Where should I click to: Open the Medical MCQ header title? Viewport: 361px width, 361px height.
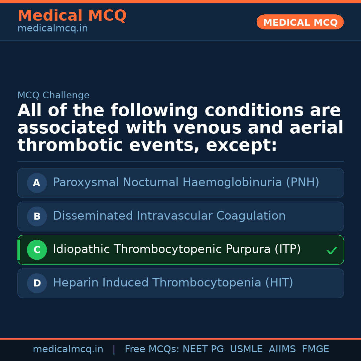(72, 16)
